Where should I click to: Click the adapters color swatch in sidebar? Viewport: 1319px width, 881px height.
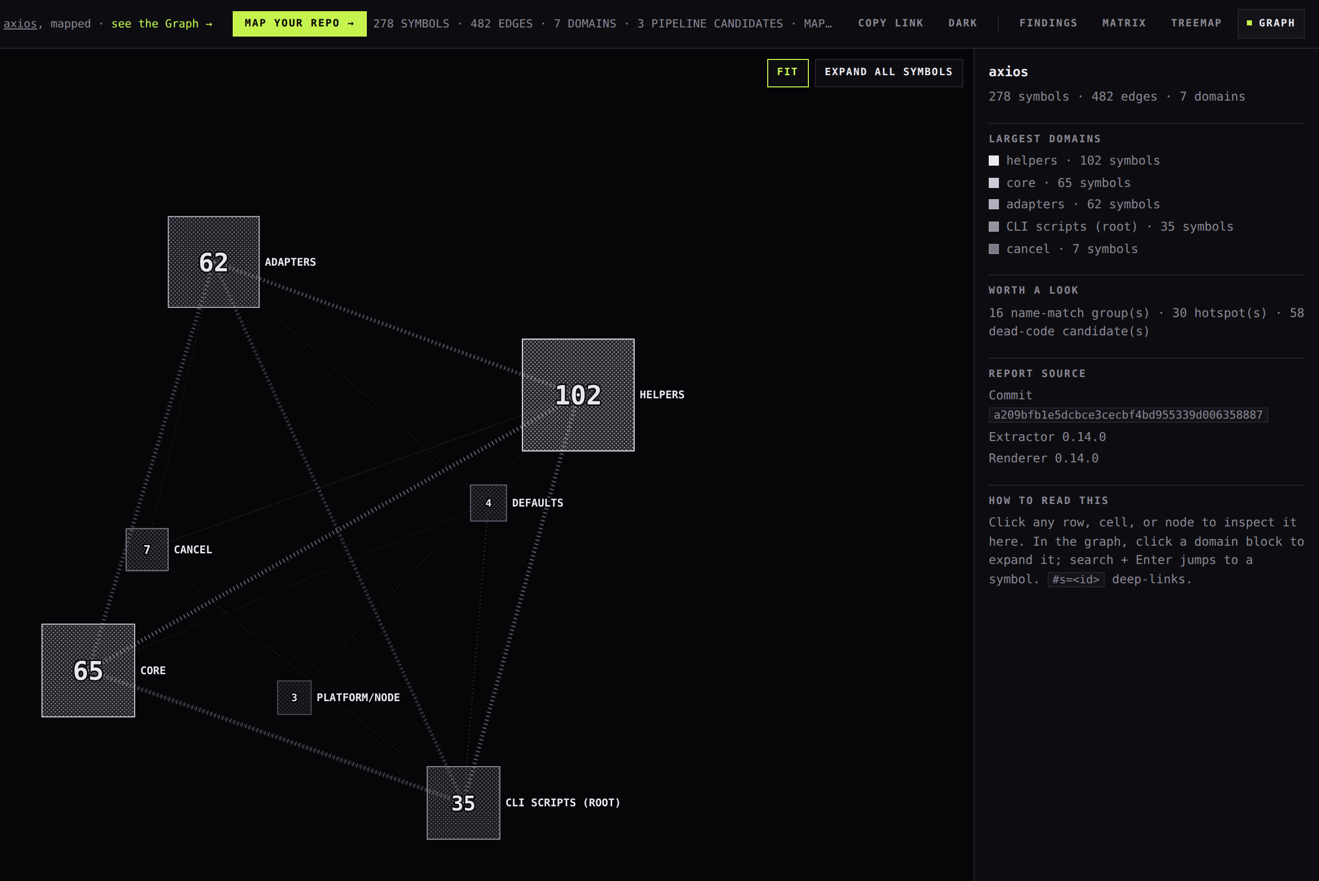pyautogui.click(x=994, y=205)
